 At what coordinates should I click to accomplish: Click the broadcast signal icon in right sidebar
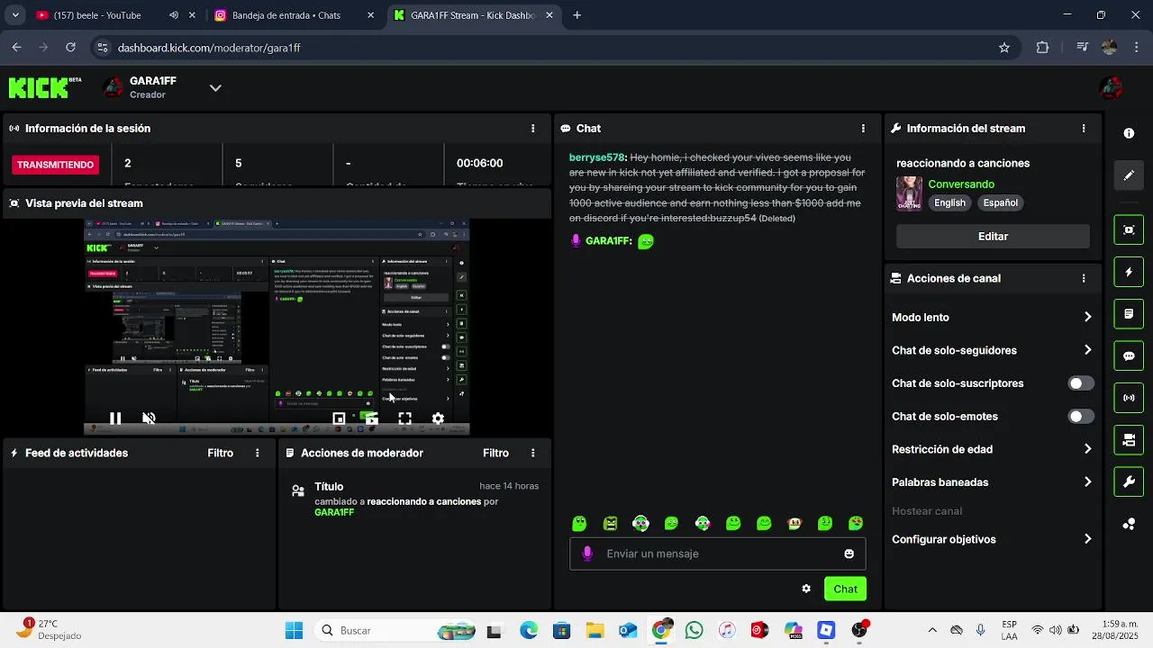tap(1129, 398)
